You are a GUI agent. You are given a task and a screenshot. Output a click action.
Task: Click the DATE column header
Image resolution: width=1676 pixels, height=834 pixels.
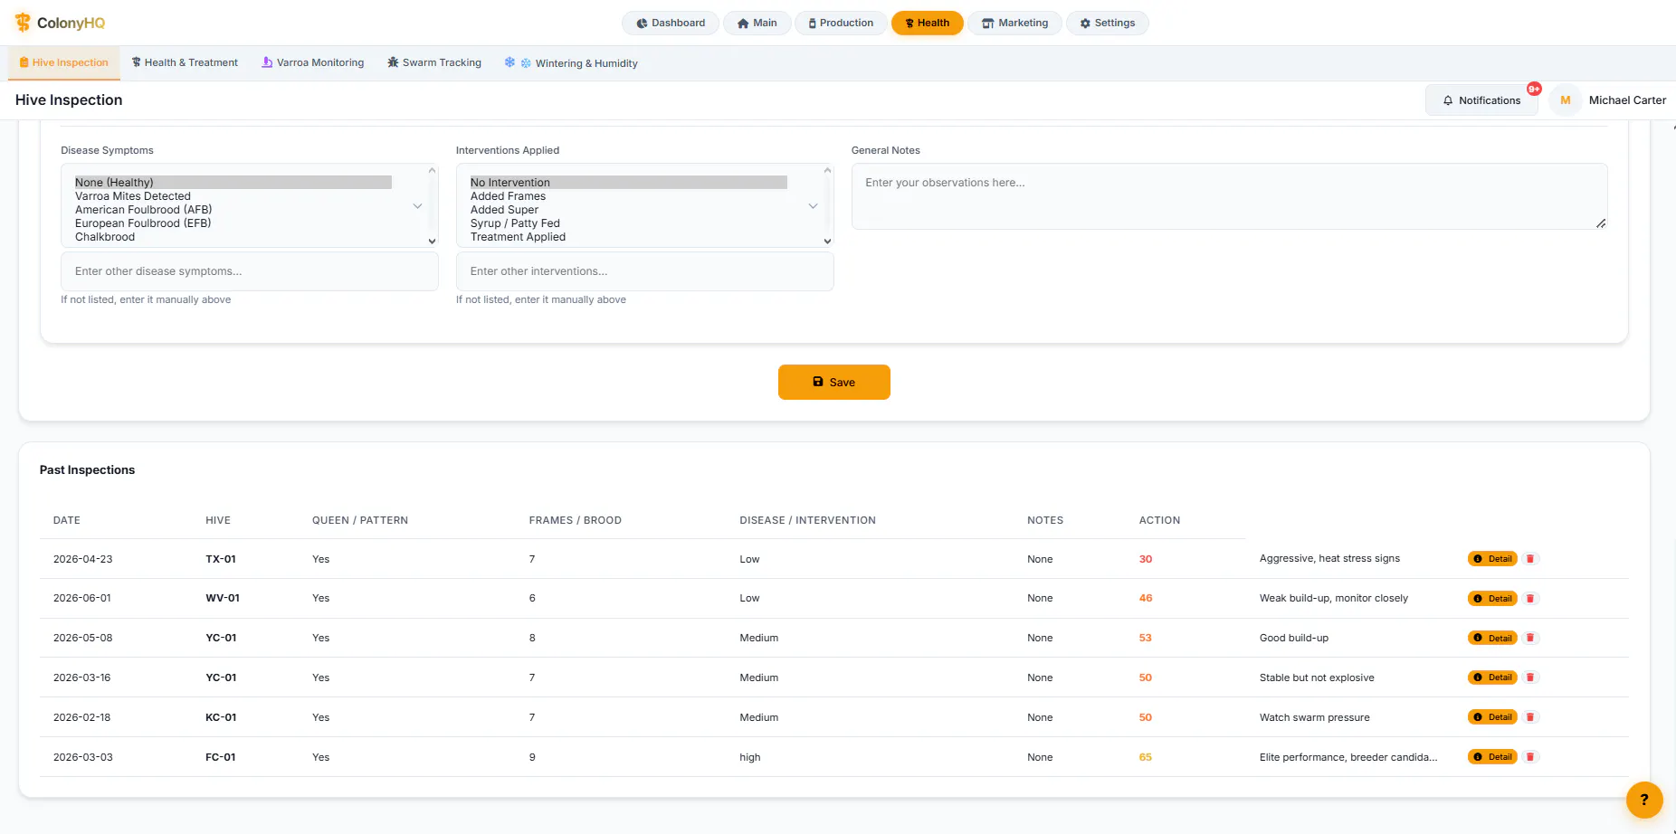(x=67, y=520)
